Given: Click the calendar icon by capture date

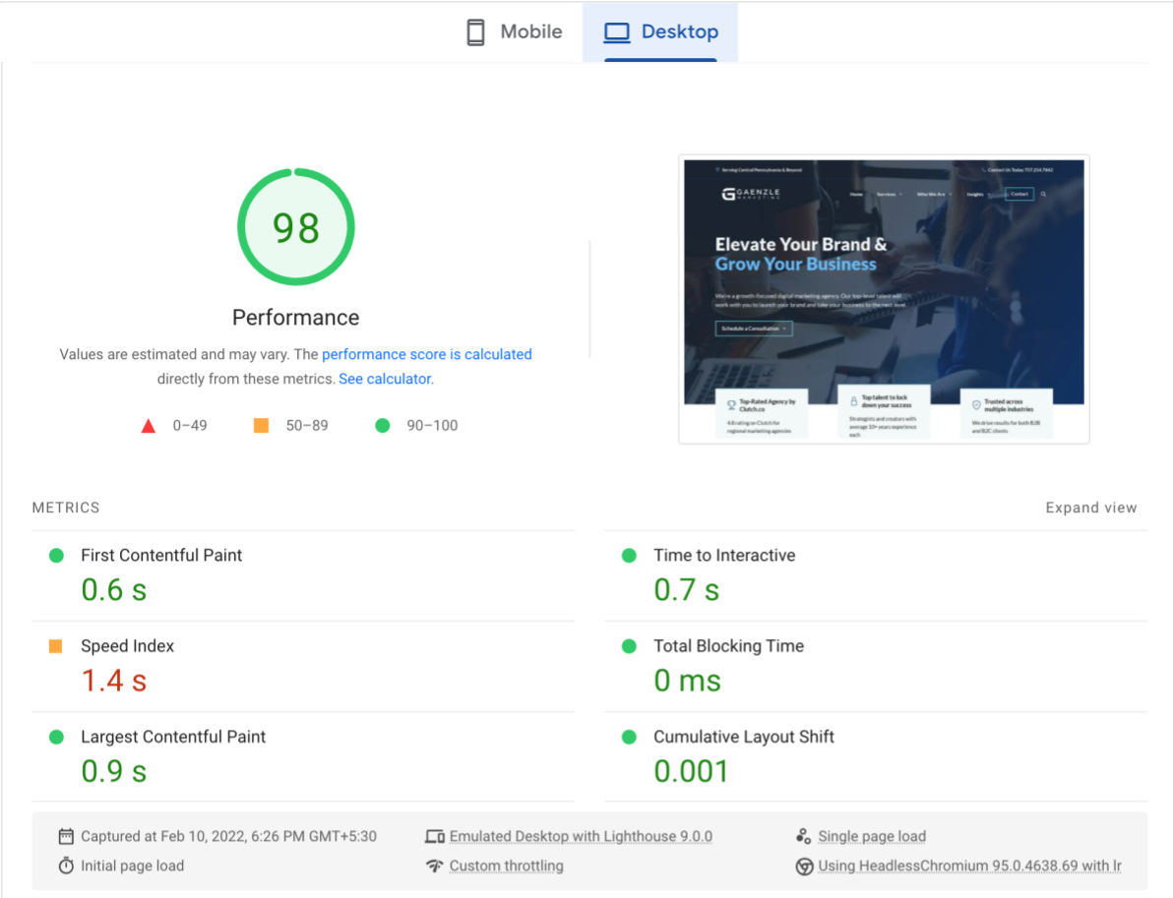Looking at the screenshot, I should point(66,836).
